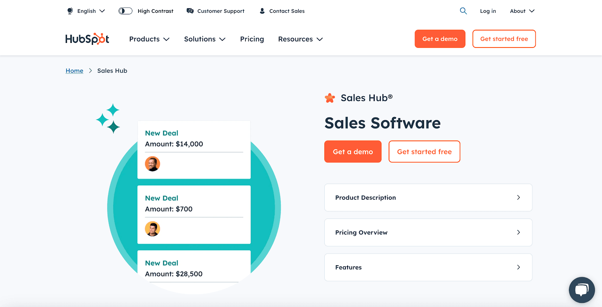Click Get started free in header
602x307 pixels.
click(x=504, y=39)
